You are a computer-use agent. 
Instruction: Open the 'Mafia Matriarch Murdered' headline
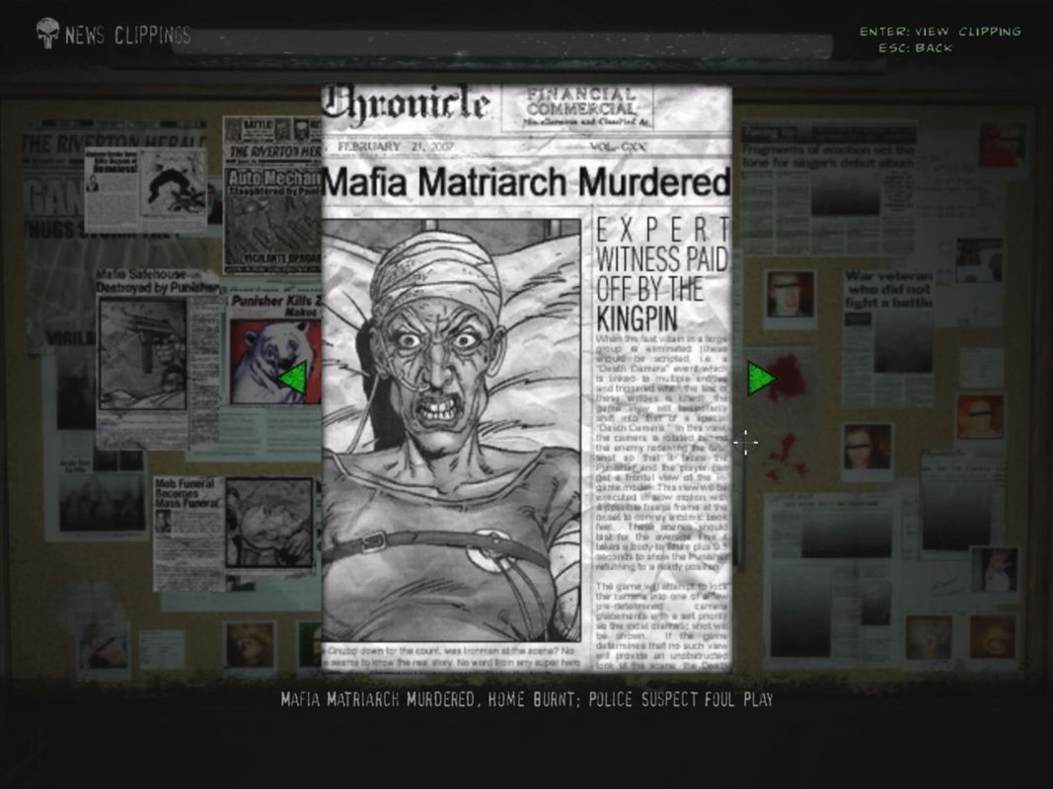point(527,182)
